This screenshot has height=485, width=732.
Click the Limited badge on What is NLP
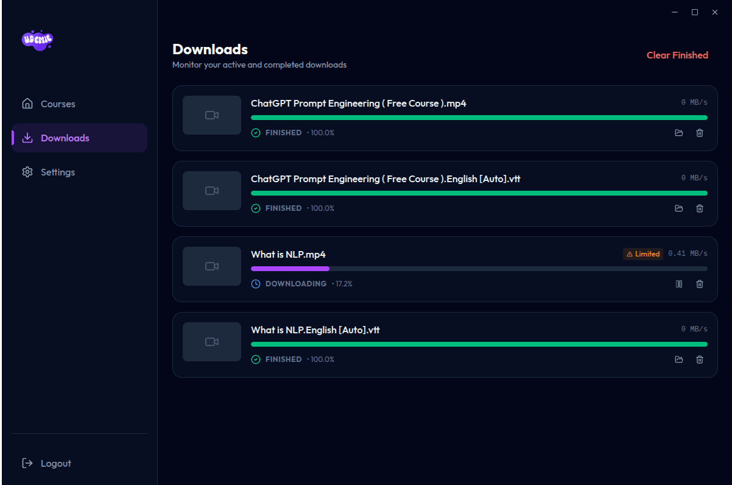[642, 254]
